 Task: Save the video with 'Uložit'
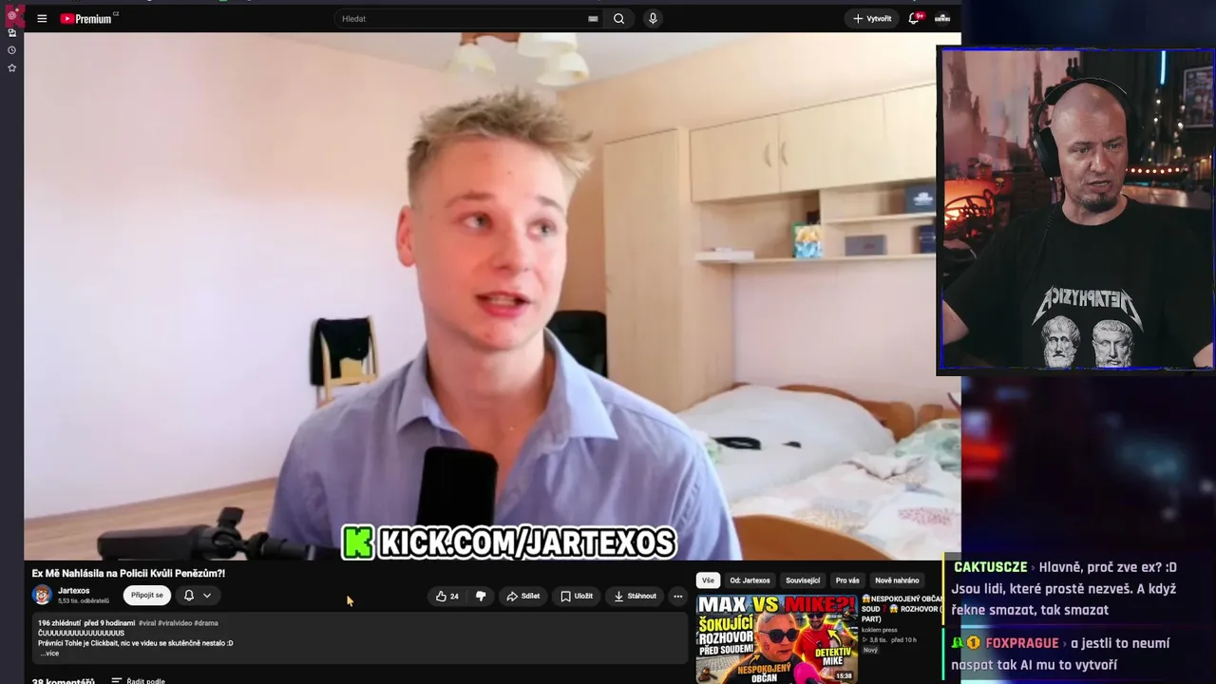[x=577, y=597]
